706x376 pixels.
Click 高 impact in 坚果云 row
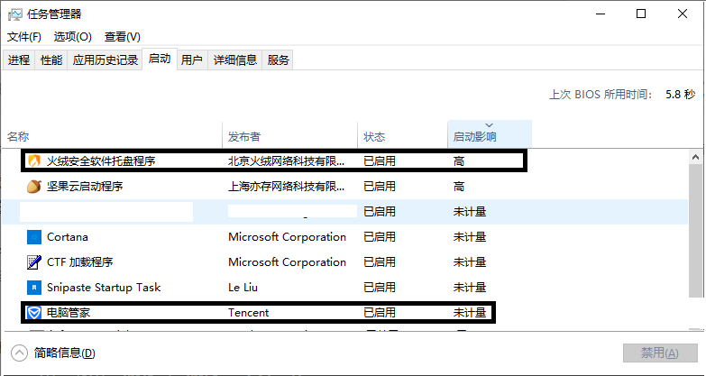coord(459,187)
